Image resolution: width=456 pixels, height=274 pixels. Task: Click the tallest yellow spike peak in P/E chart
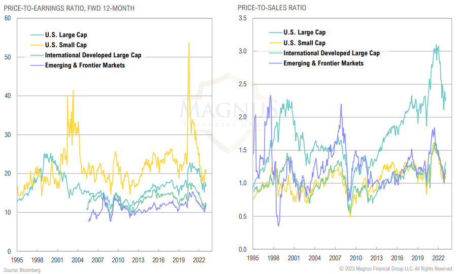(189, 43)
